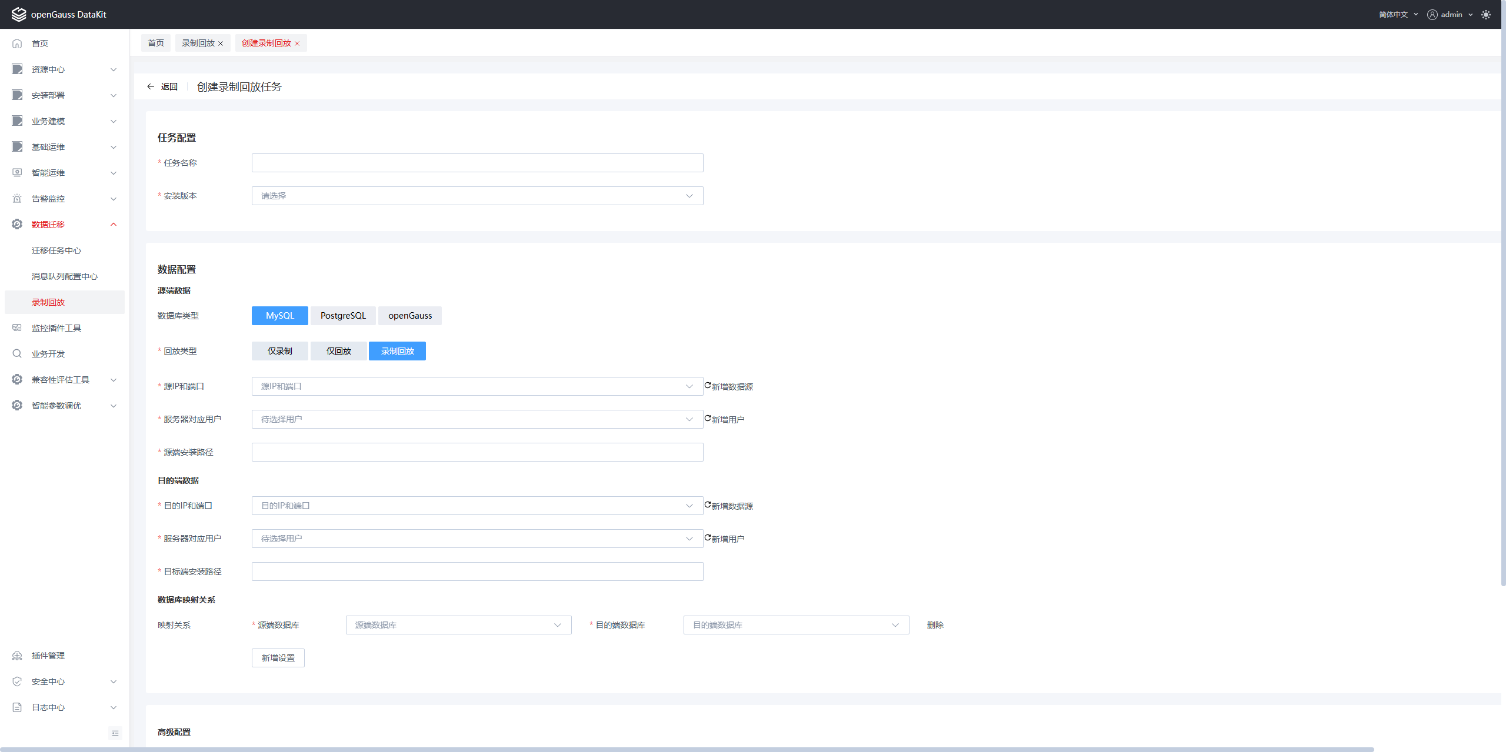Image resolution: width=1506 pixels, height=752 pixels.
Task: Click the 任务名称 input field
Action: [477, 163]
